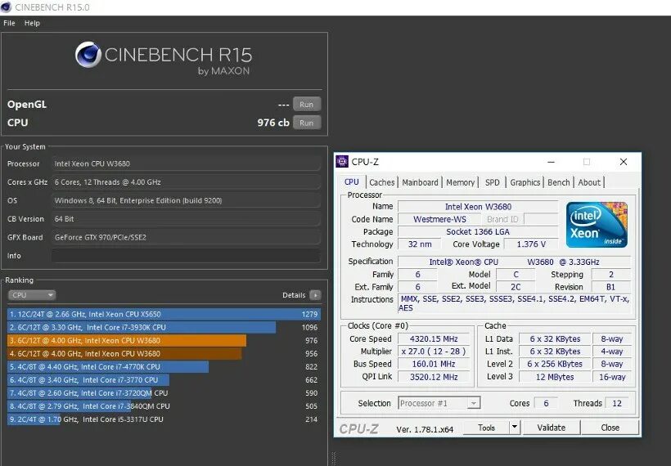Click the Revision value B1

[610, 287]
